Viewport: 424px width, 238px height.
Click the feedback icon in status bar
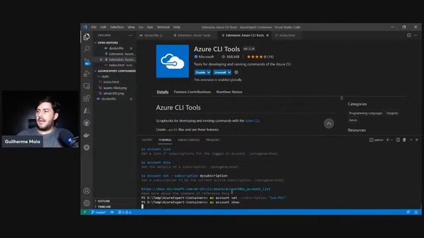[408, 212]
